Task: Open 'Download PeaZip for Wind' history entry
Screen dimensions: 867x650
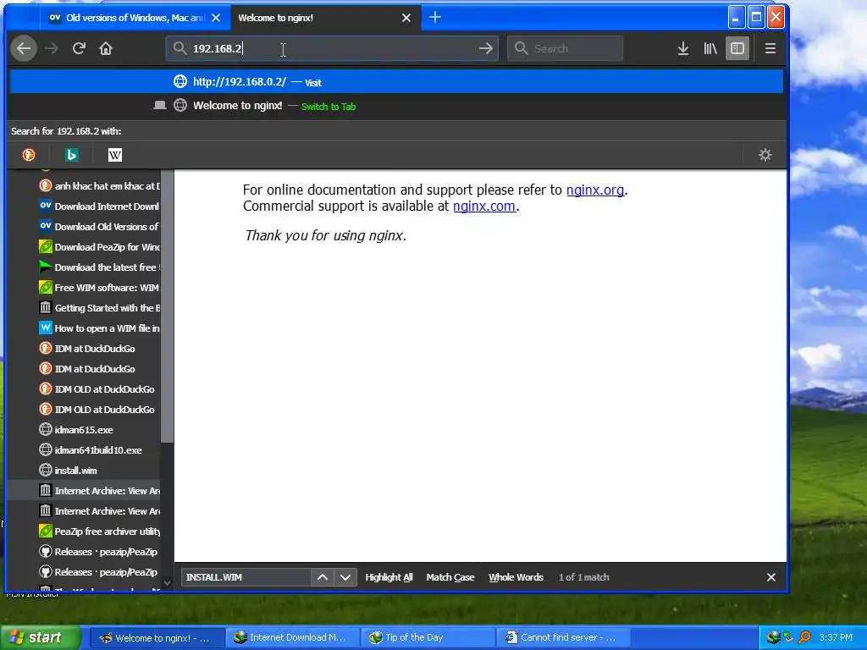Action: point(99,247)
